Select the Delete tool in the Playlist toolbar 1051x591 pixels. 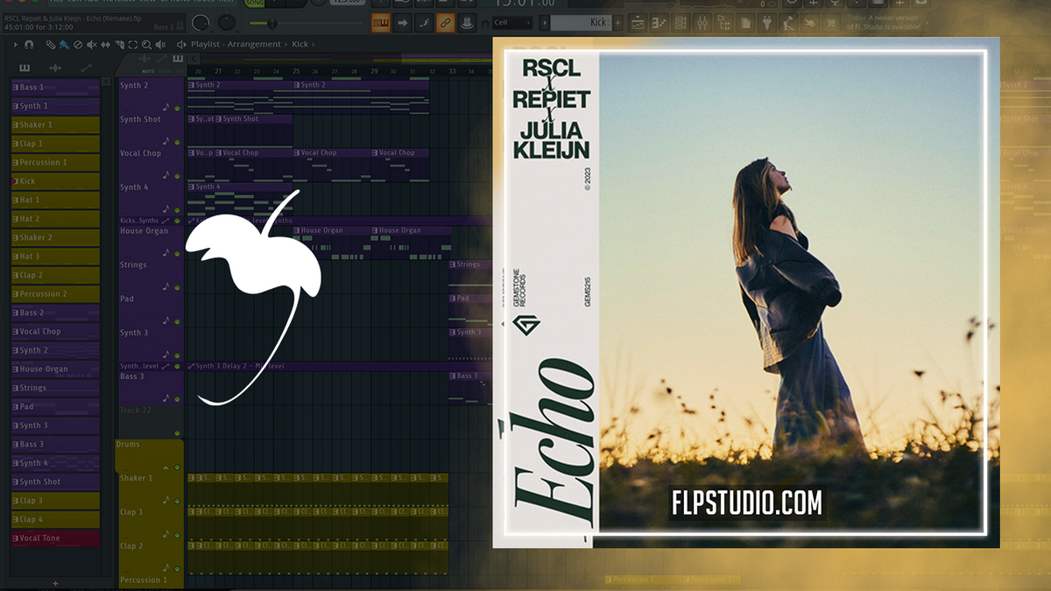tap(78, 44)
